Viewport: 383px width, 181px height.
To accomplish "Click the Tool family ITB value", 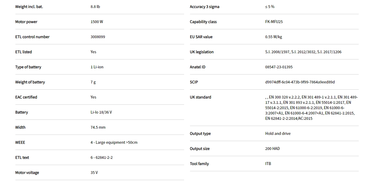I will tap(268, 164).
